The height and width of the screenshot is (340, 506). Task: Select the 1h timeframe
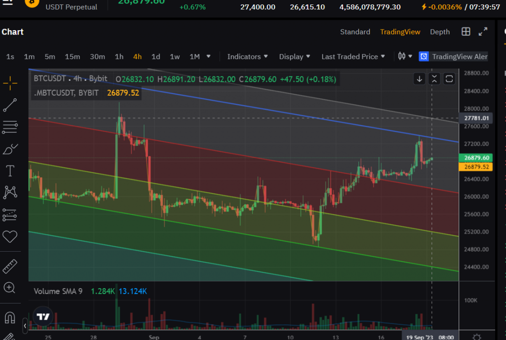pos(119,57)
